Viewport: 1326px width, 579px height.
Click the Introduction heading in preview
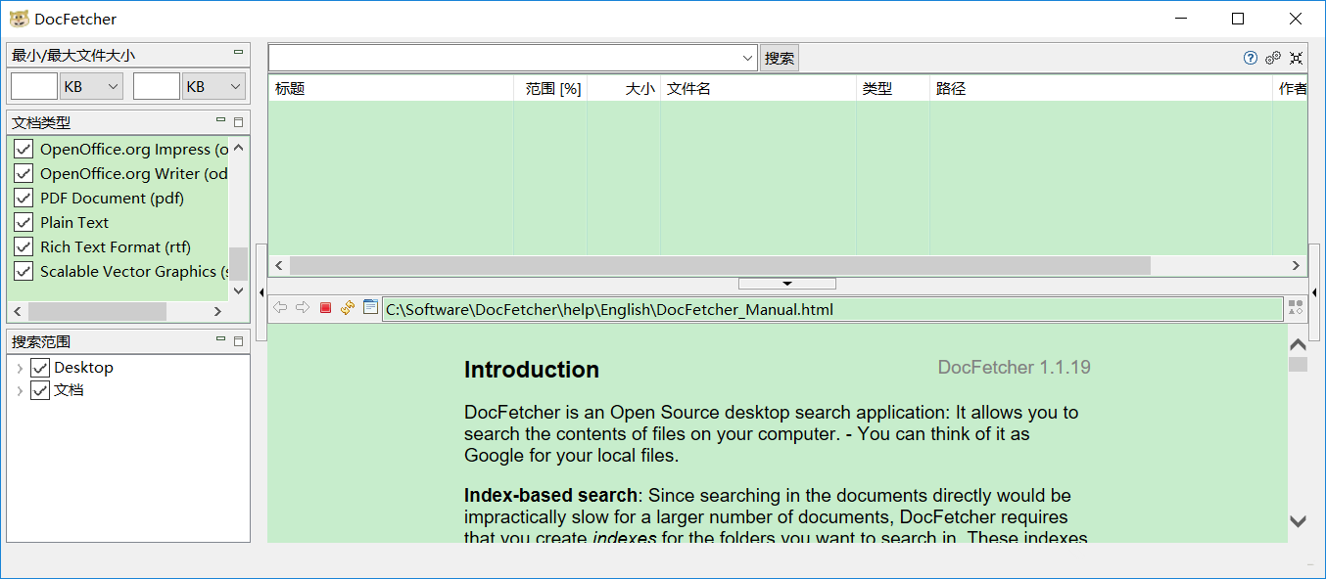[x=532, y=370]
